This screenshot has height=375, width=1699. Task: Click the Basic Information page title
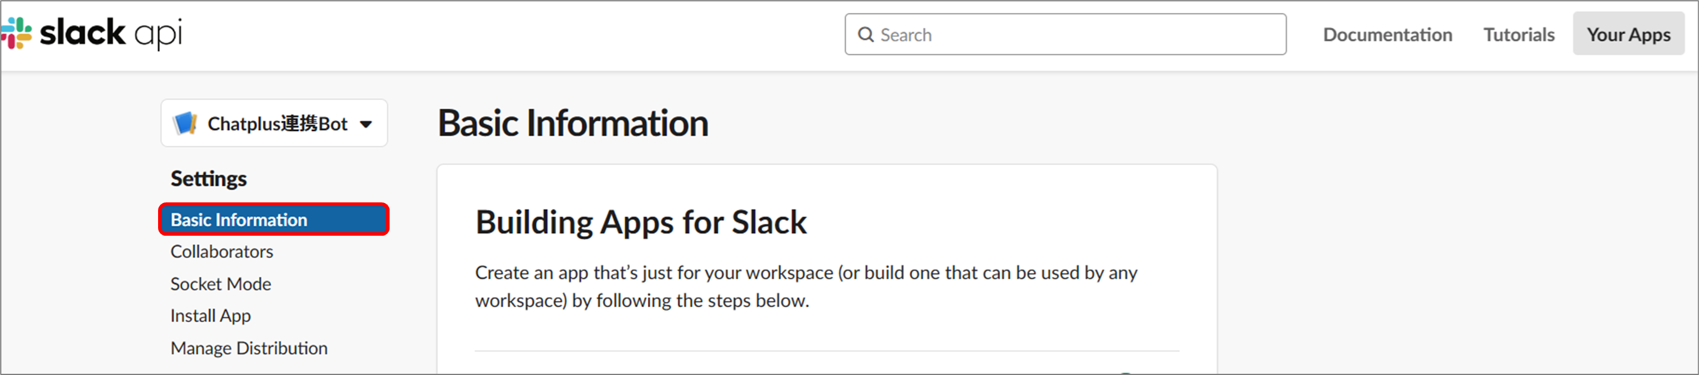[573, 123]
